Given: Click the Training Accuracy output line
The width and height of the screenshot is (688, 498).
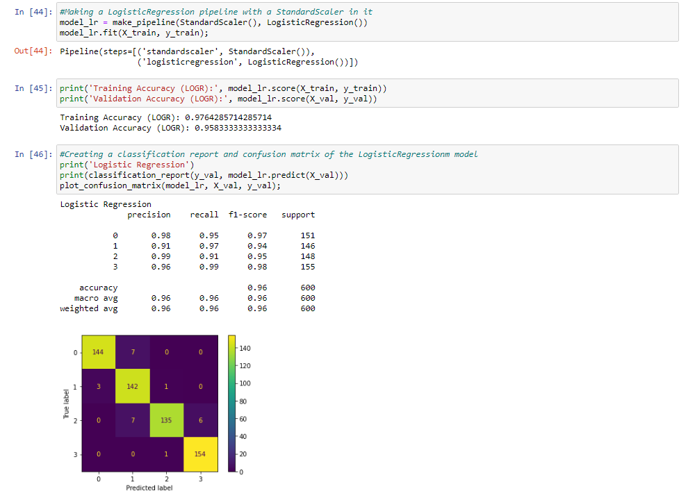Looking at the screenshot, I should (x=165, y=117).
